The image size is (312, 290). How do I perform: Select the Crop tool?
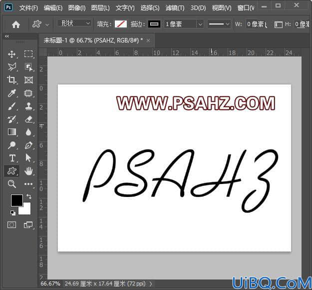pyautogui.click(x=11, y=80)
